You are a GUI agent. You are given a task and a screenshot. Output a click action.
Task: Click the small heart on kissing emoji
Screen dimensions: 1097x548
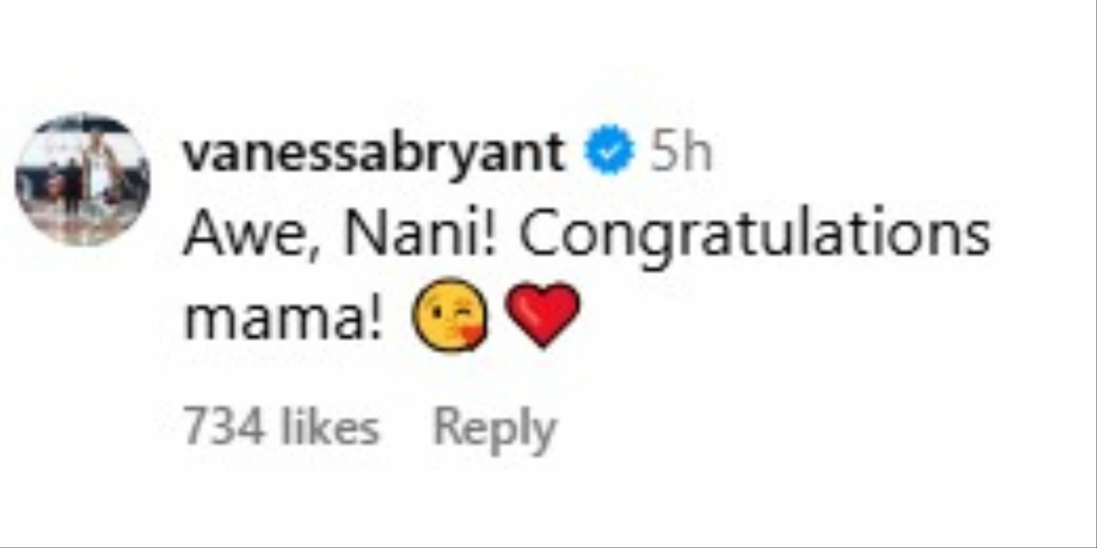pos(472,333)
